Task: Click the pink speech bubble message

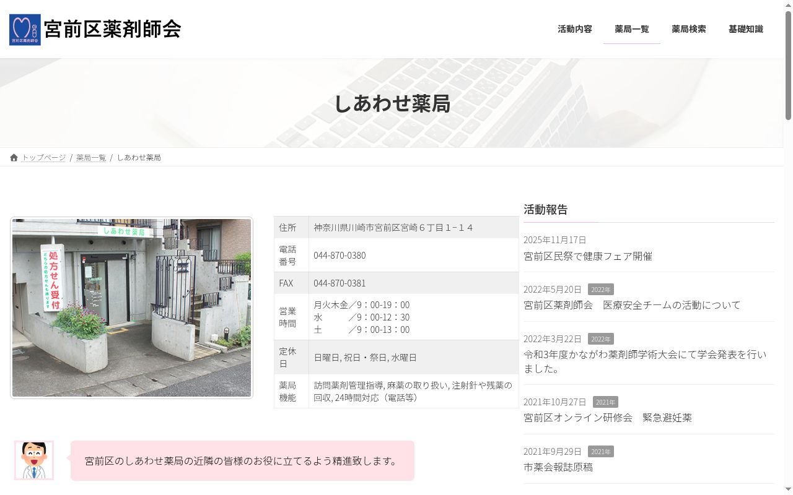Action: [242, 461]
